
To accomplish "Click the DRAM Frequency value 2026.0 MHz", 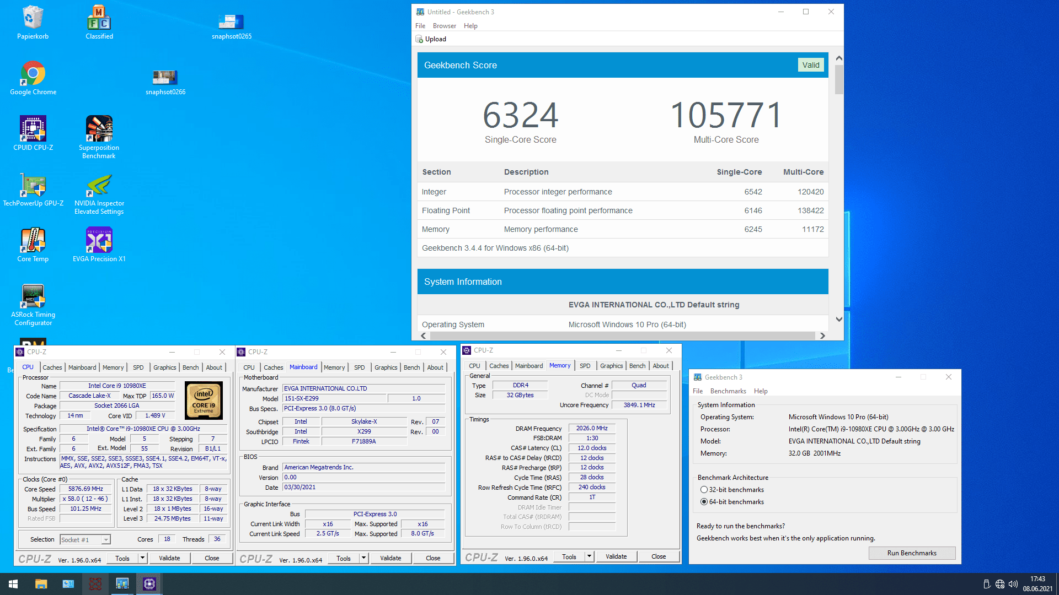I will 592,429.
